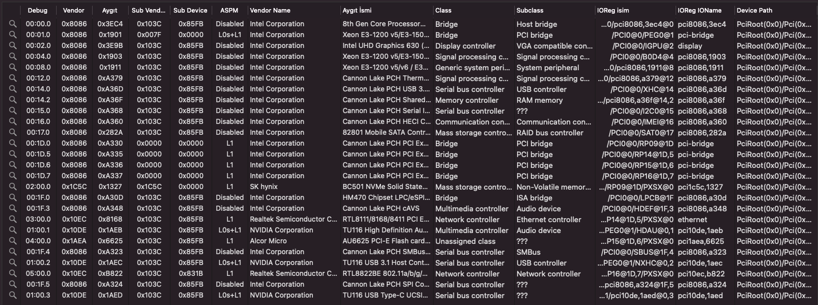Click the Debug column header
The image size is (818, 305).
click(38, 10)
